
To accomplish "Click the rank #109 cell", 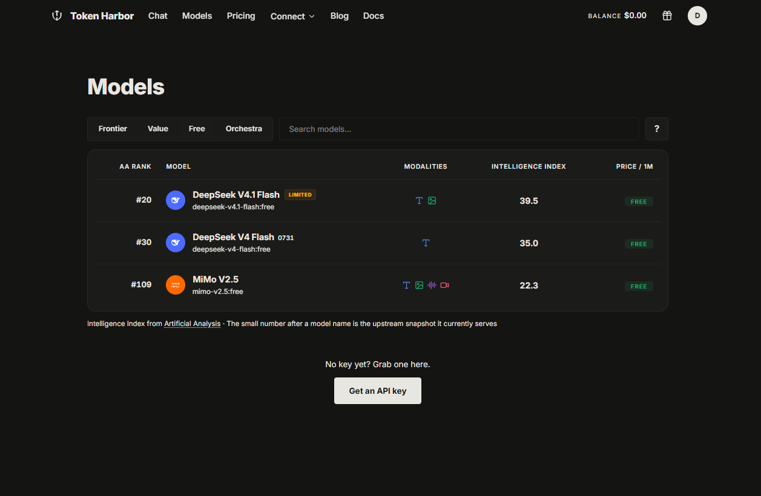I will pyautogui.click(x=141, y=284).
